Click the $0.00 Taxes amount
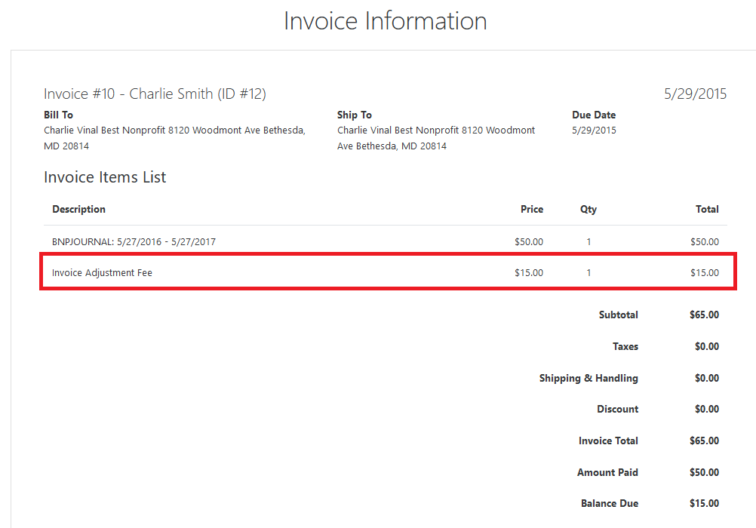 click(x=707, y=346)
